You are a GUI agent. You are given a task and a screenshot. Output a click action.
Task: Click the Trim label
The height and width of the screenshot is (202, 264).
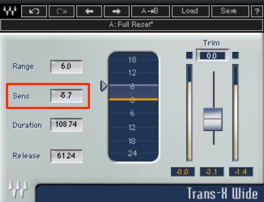(212, 43)
